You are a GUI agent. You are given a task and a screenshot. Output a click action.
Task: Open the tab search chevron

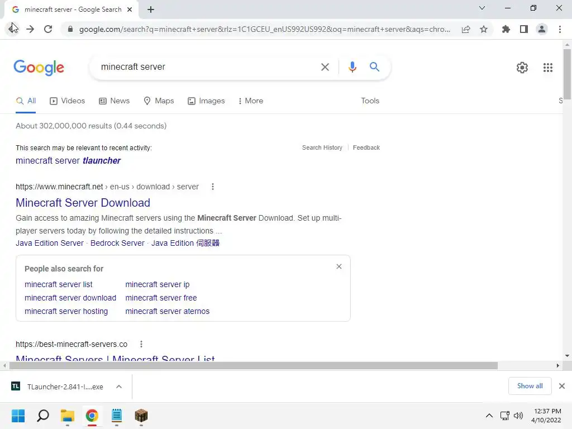tap(482, 8)
